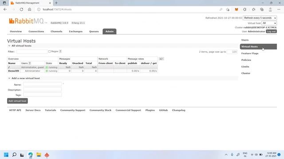Image resolution: width=284 pixels, height=159 pixels.
Task: Switch to the Channels tab
Action: click(56, 31)
